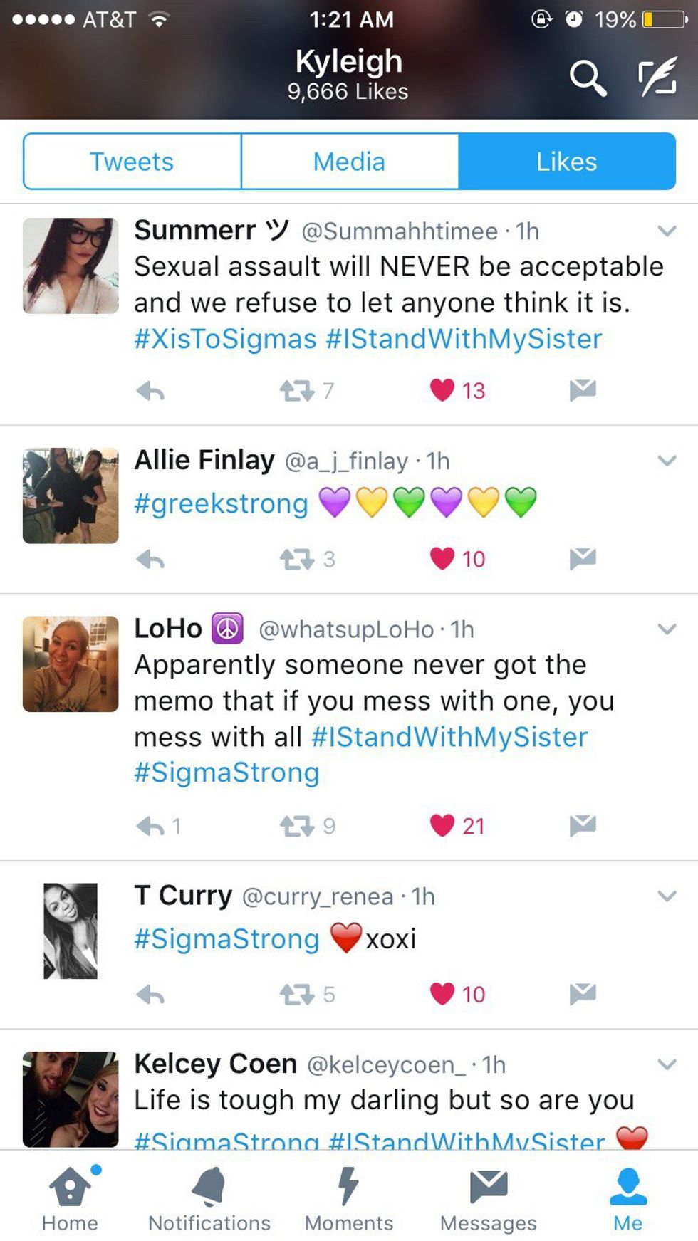Image resolution: width=698 pixels, height=1241 pixels.
Task: Switch to the Media tab
Action: click(x=349, y=162)
